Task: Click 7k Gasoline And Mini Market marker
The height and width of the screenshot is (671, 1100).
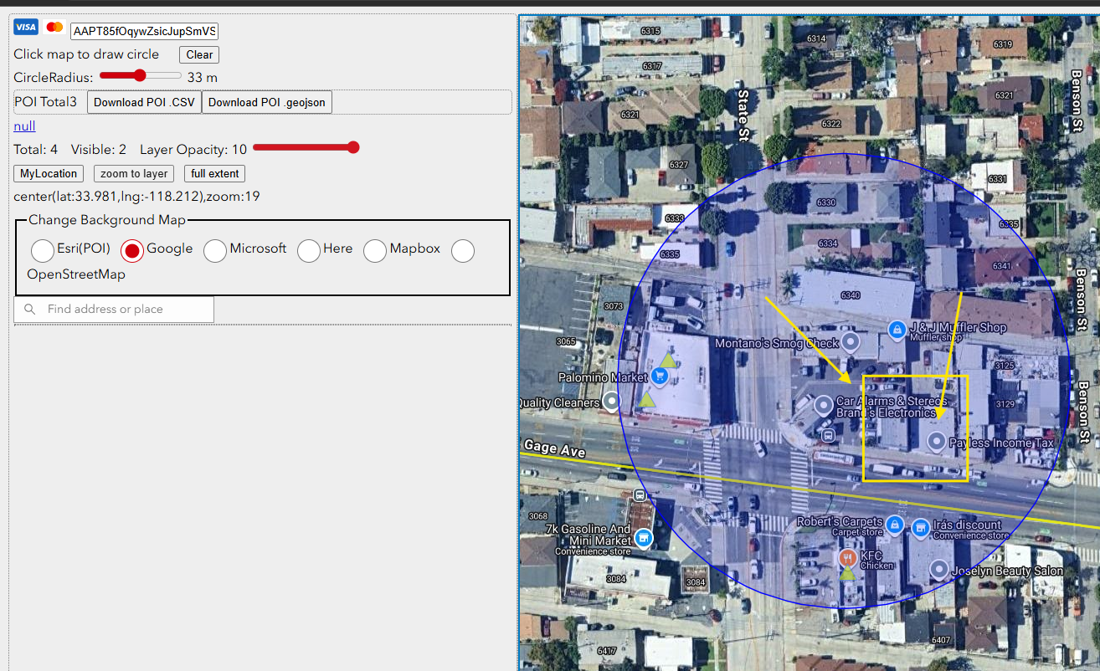Action: pyautogui.click(x=644, y=537)
